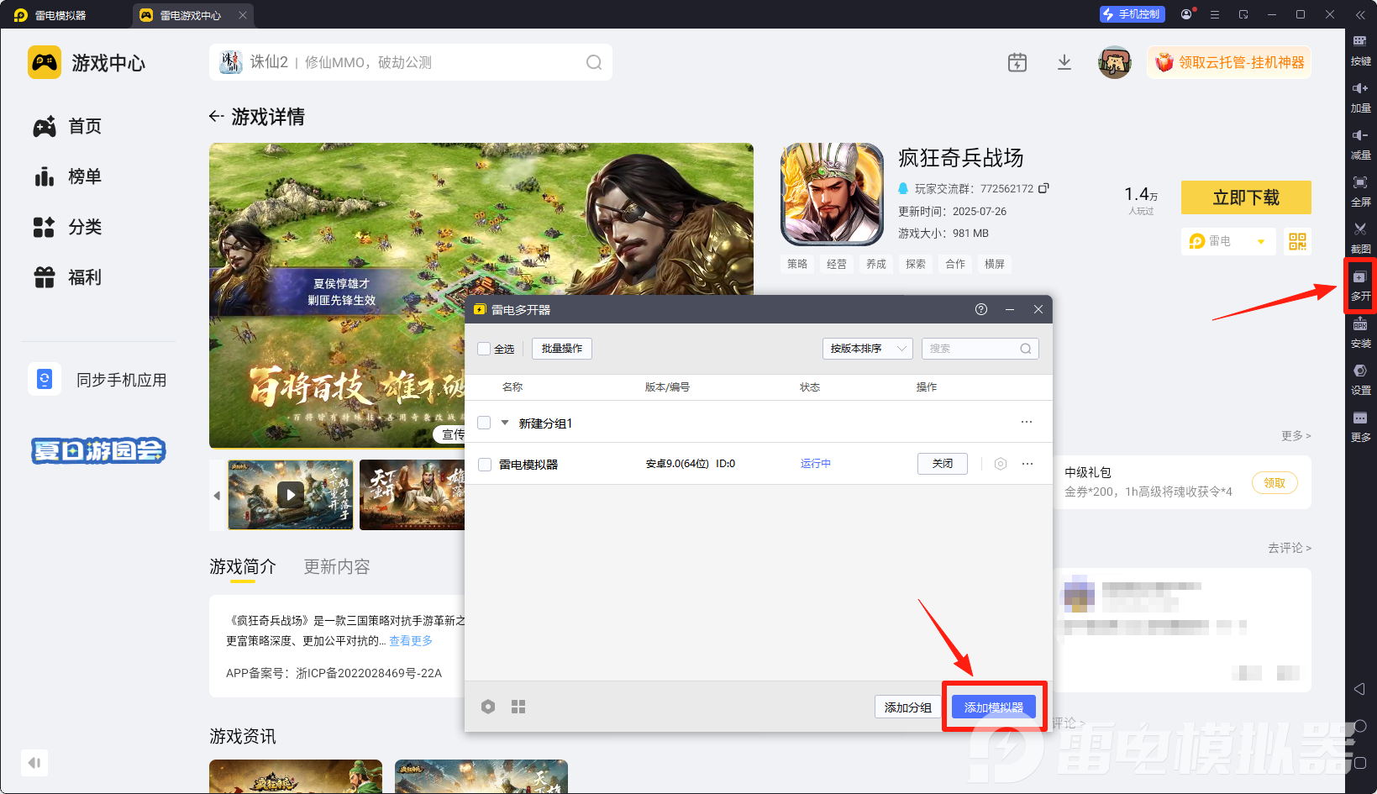Open the download manager icon at the top
The width and height of the screenshot is (1377, 794).
click(1064, 62)
